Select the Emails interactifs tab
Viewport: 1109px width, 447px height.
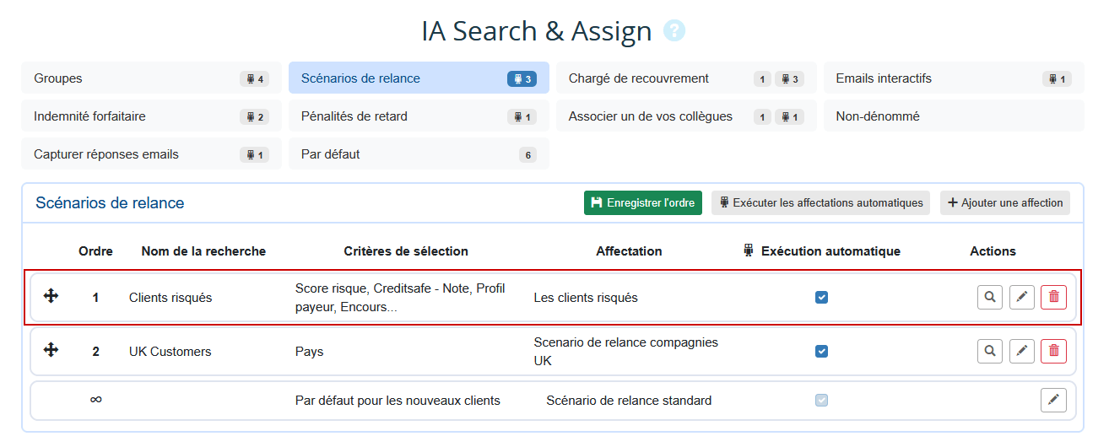(953, 78)
